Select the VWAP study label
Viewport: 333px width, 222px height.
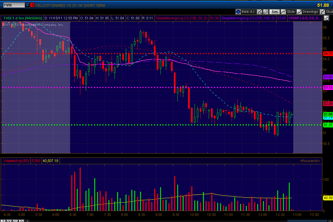click(x=305, y=18)
